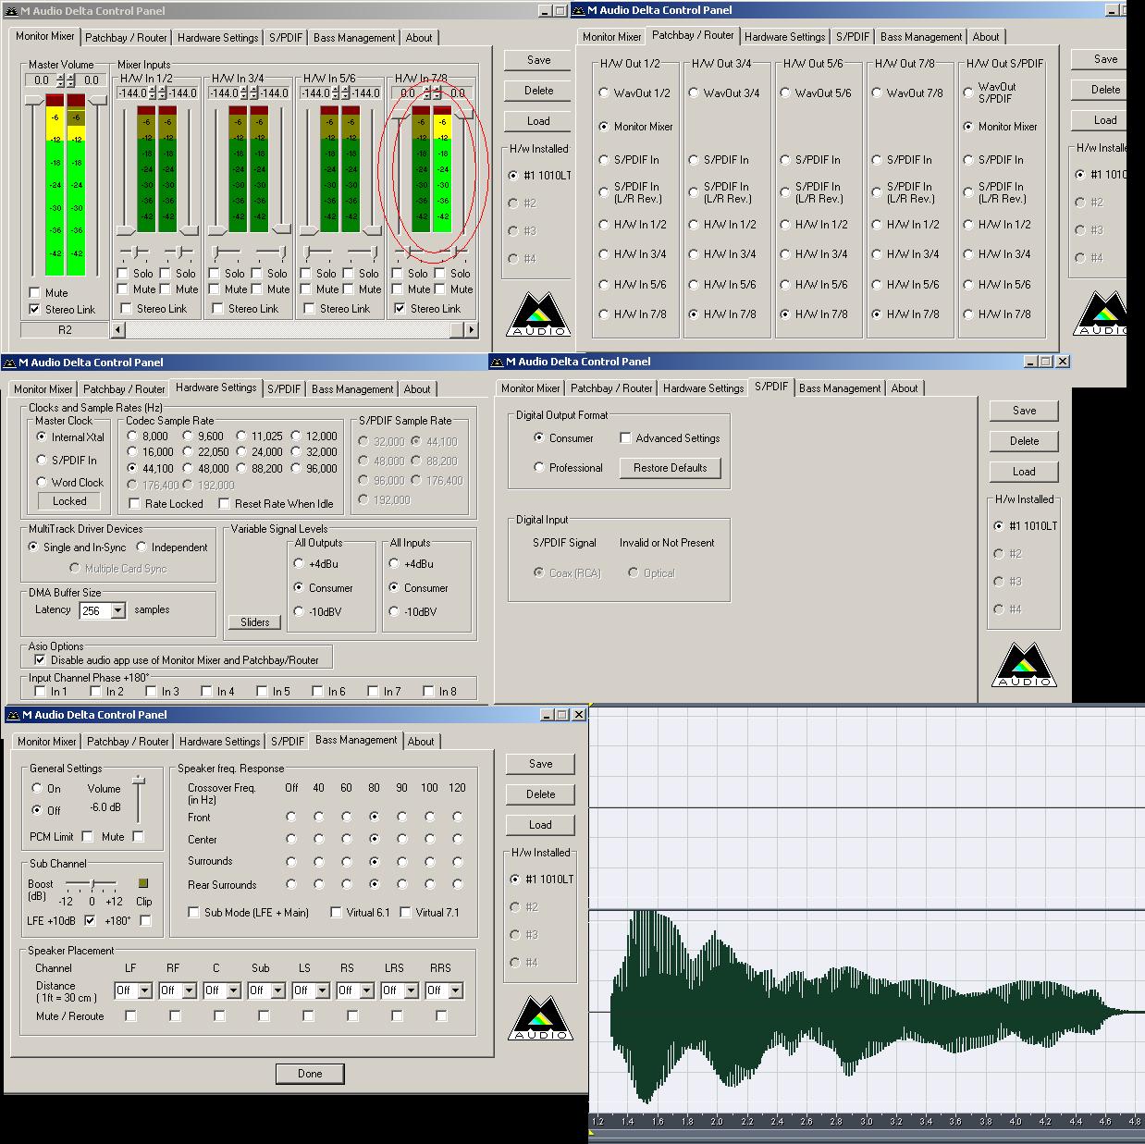Toggle Stereo Link under Master Volume
The image size is (1145, 1144).
(x=35, y=310)
